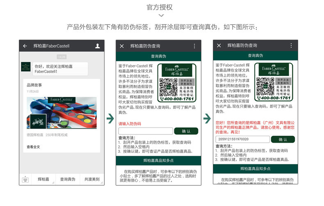Click phone icon beside 400-808-1761 on middle page

click(162, 99)
